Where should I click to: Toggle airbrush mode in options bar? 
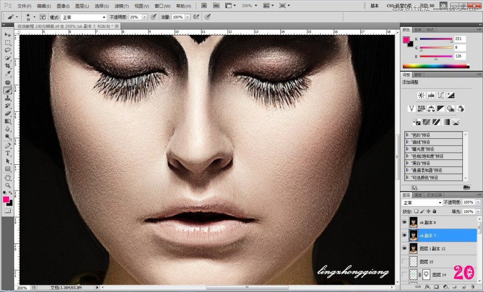tap(196, 17)
